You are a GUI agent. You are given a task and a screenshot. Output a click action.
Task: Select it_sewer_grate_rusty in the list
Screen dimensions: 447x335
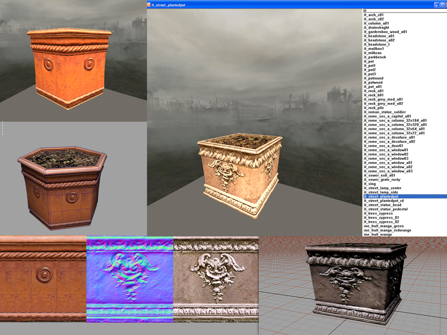(x=382, y=180)
